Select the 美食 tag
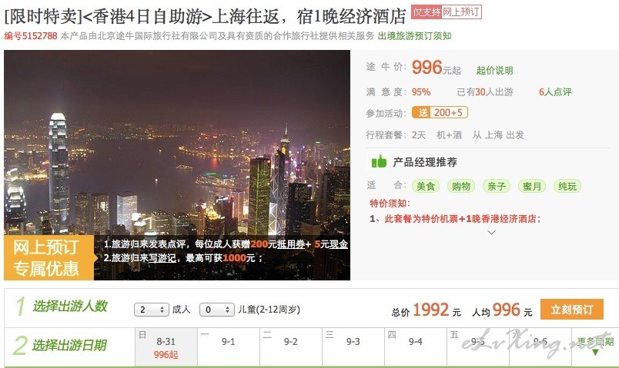Viewport: 619px width, 368px height. click(x=426, y=186)
